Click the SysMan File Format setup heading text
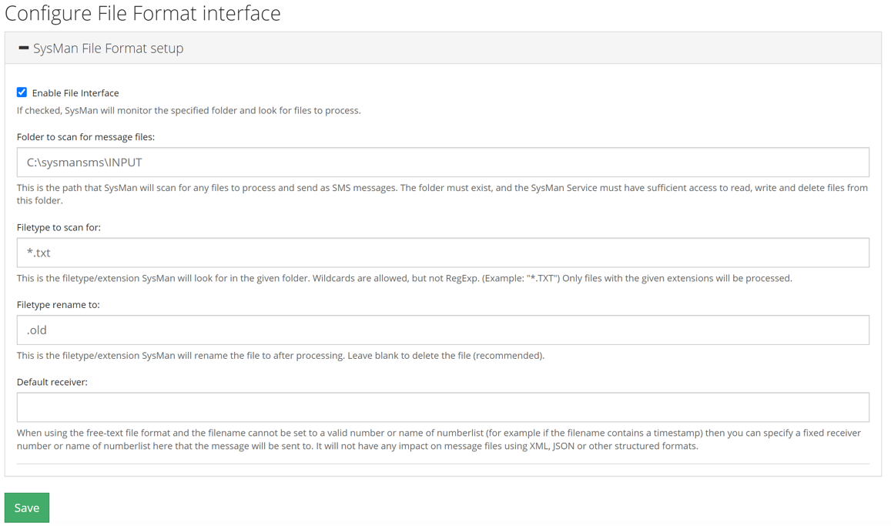Image resolution: width=891 pixels, height=526 pixels. 108,48
